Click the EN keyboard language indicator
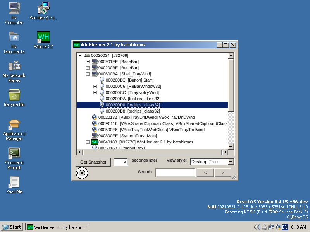The width and height of the screenshot is (310, 232). (x=285, y=227)
